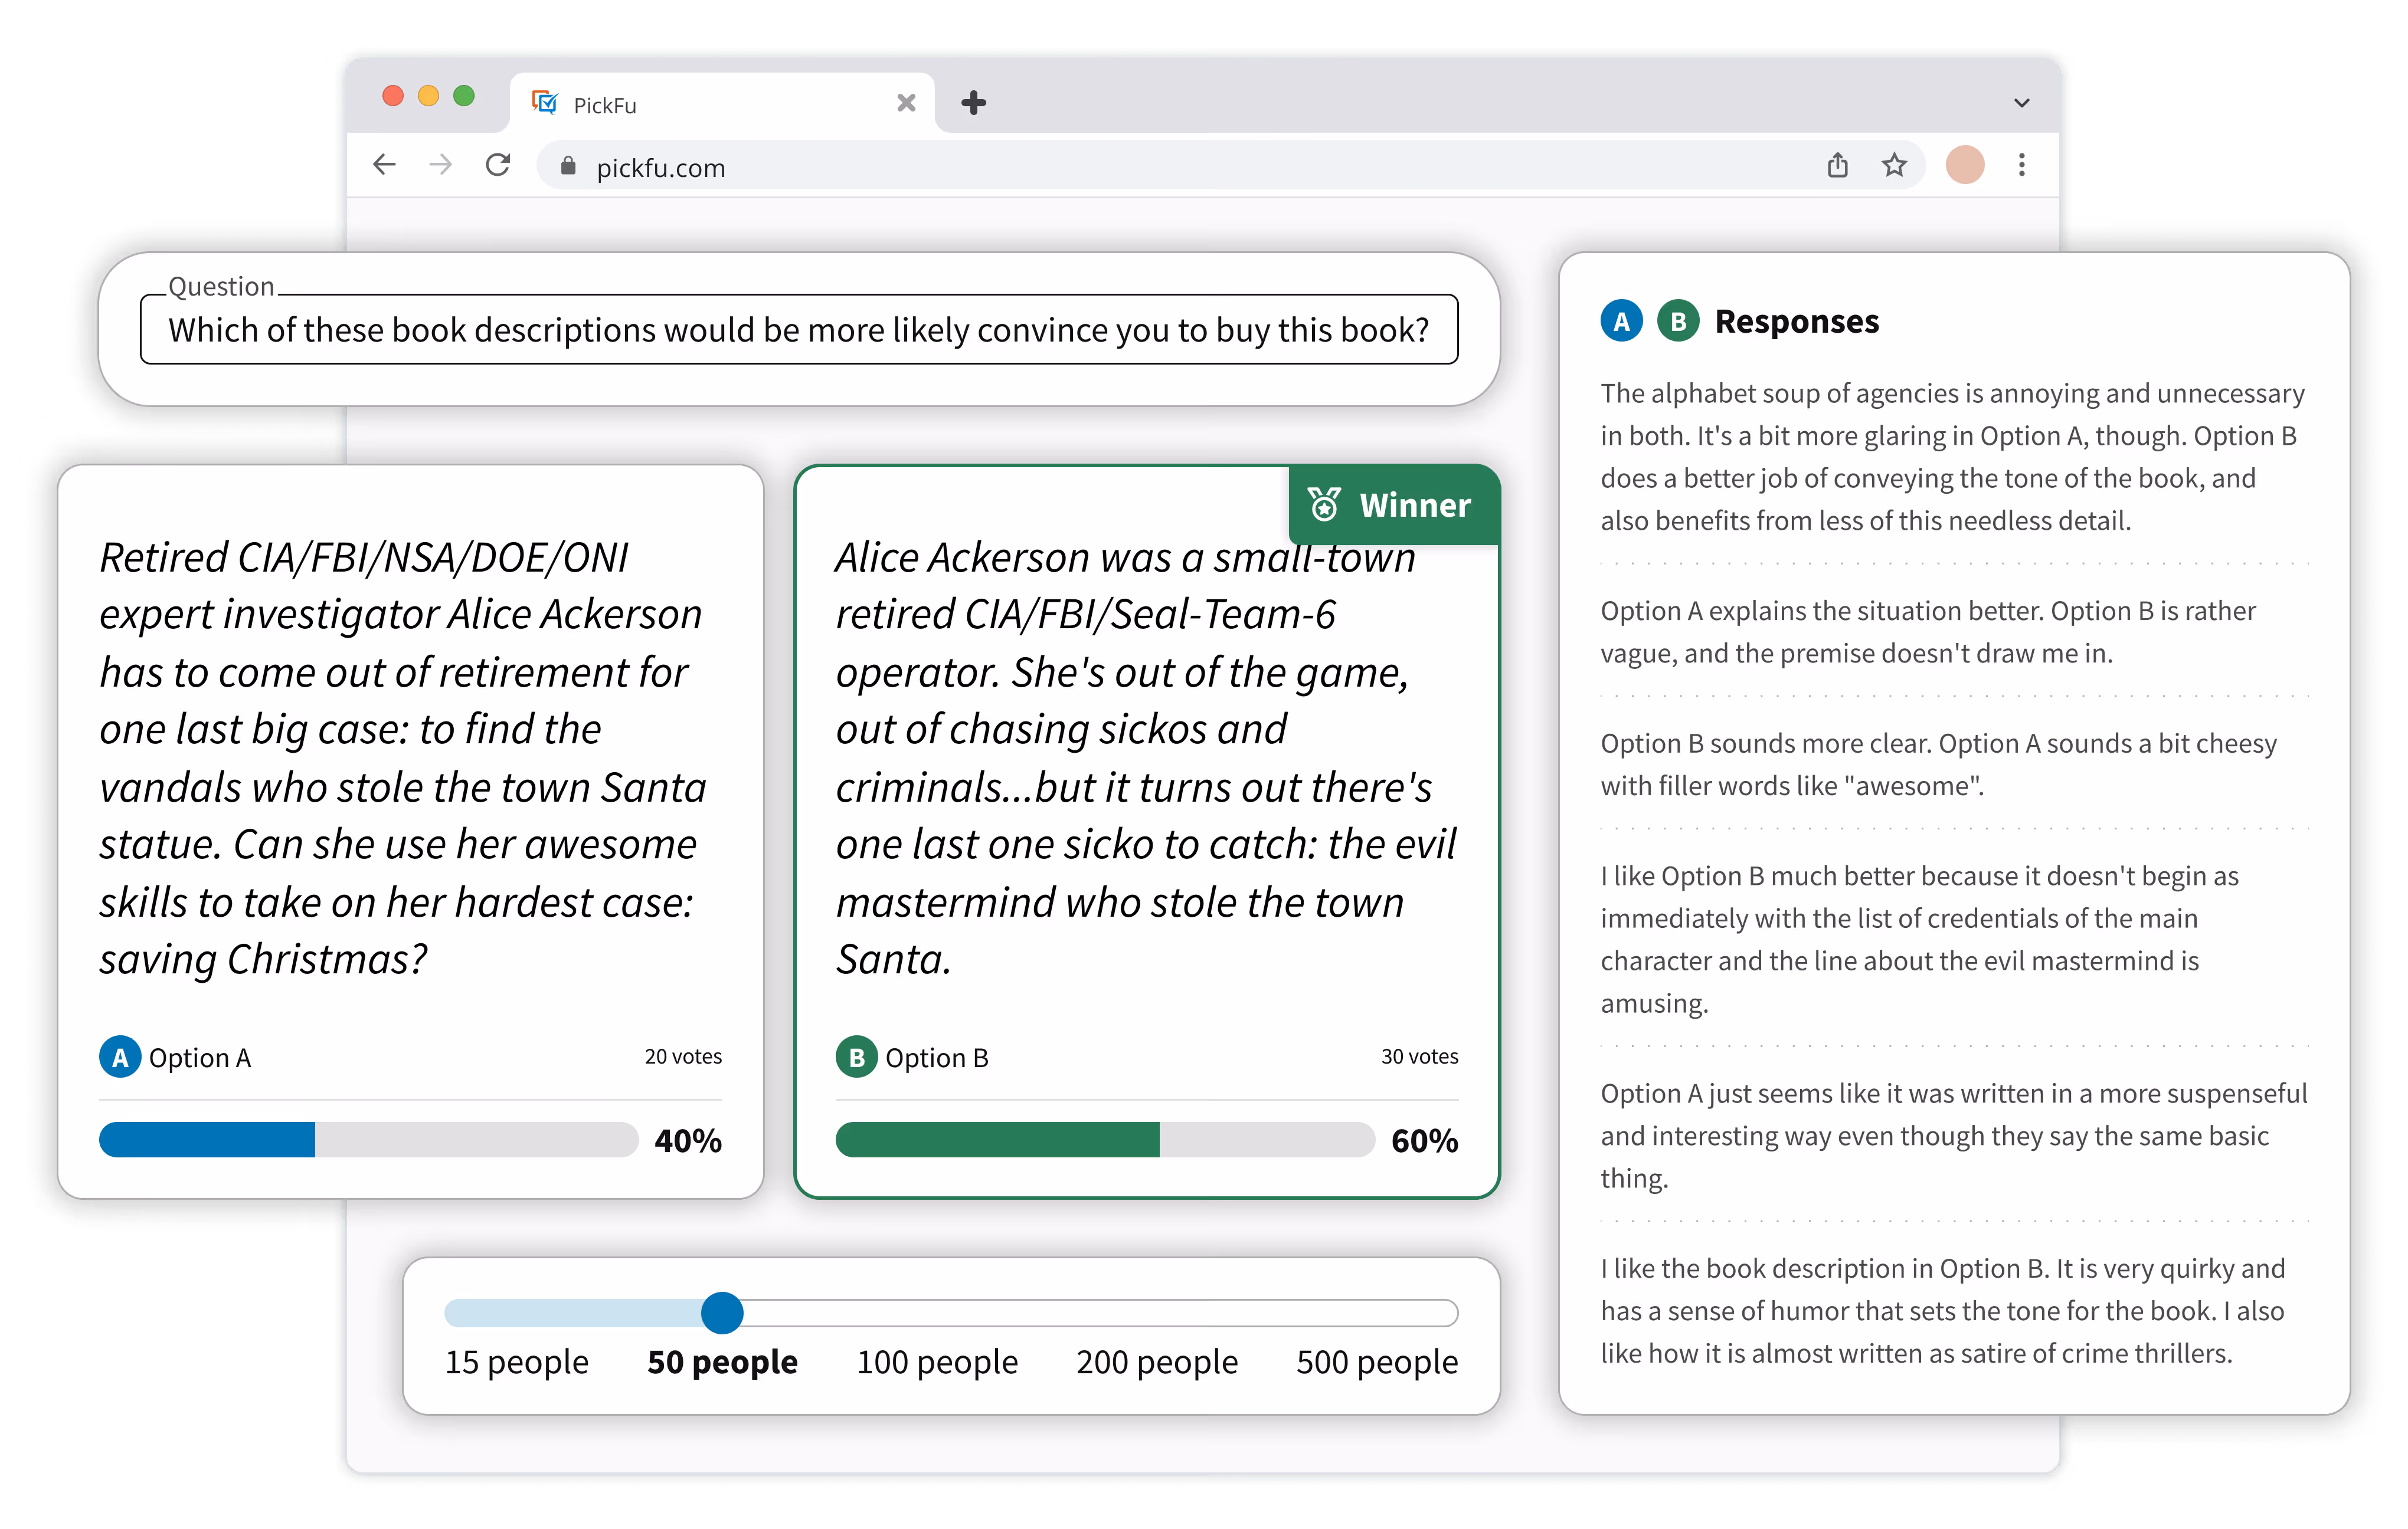The height and width of the screenshot is (1529, 2408).
Task: Click the browser back arrow
Action: [384, 165]
